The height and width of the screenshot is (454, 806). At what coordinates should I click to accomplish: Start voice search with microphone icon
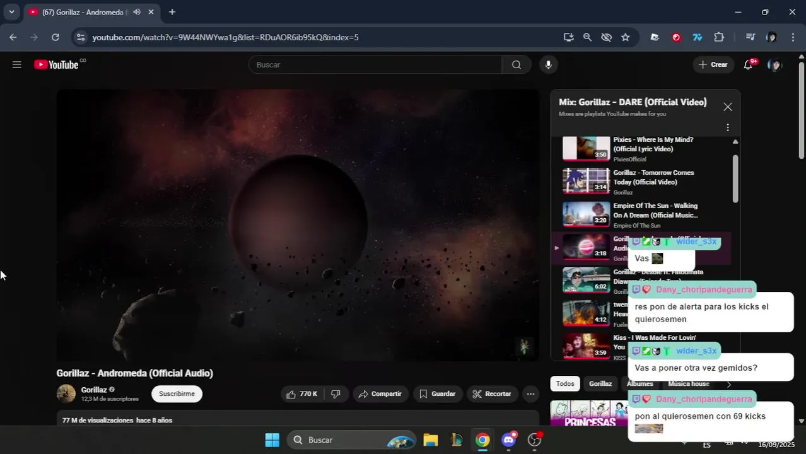click(x=548, y=64)
